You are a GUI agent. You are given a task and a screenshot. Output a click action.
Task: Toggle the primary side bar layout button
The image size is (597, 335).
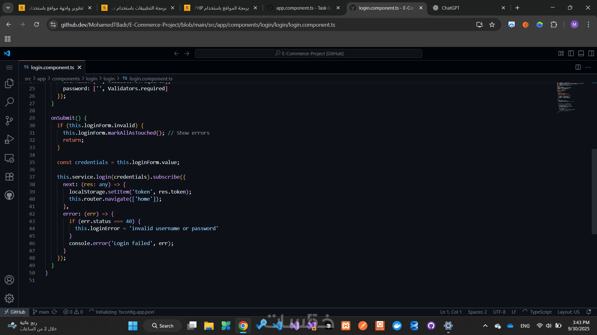[x=571, y=53]
